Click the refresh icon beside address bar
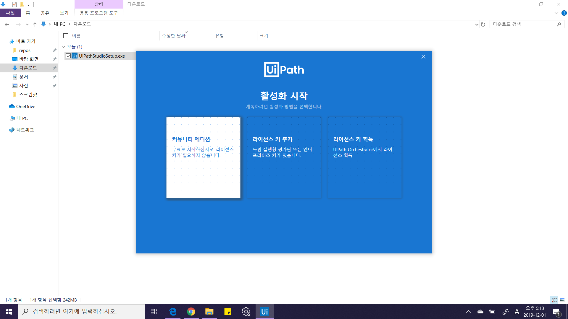The width and height of the screenshot is (568, 319). coord(483,25)
